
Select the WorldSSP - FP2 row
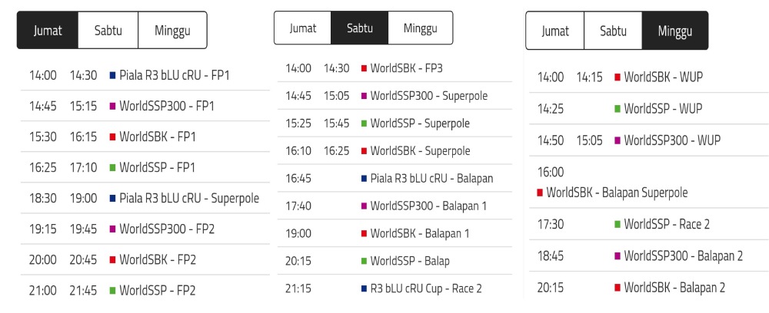pyautogui.click(x=158, y=290)
